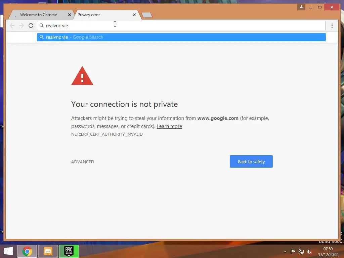Viewport: 344px width, 258px height.
Task: Click the address bar containing realvnc vie
Action: (181, 26)
